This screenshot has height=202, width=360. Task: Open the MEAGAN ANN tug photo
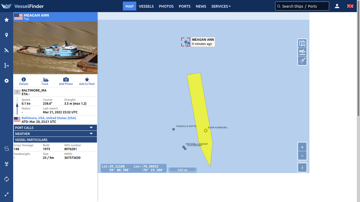[55, 48]
